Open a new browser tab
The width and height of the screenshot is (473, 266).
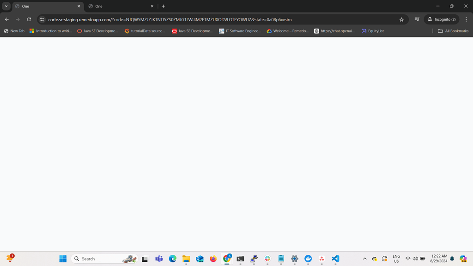163,6
